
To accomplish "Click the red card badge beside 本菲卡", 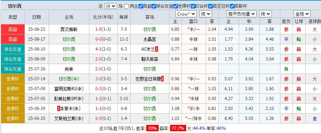I will [59, 108].
